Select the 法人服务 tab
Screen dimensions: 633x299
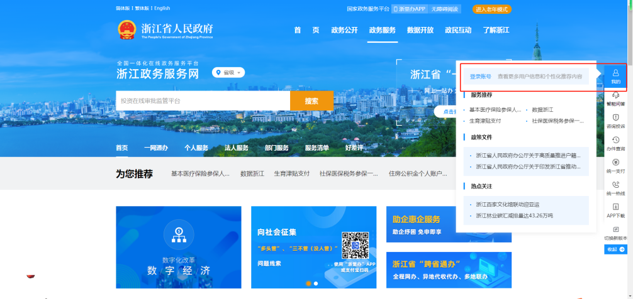coord(237,148)
